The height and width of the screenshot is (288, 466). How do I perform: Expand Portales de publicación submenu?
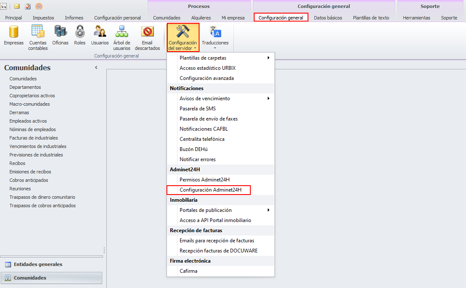tap(268, 210)
